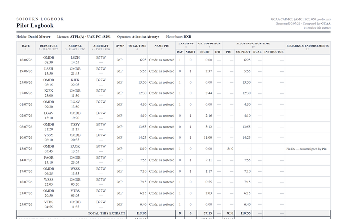
Task: Click the date 27/06/26
Action: coord(26,93)
